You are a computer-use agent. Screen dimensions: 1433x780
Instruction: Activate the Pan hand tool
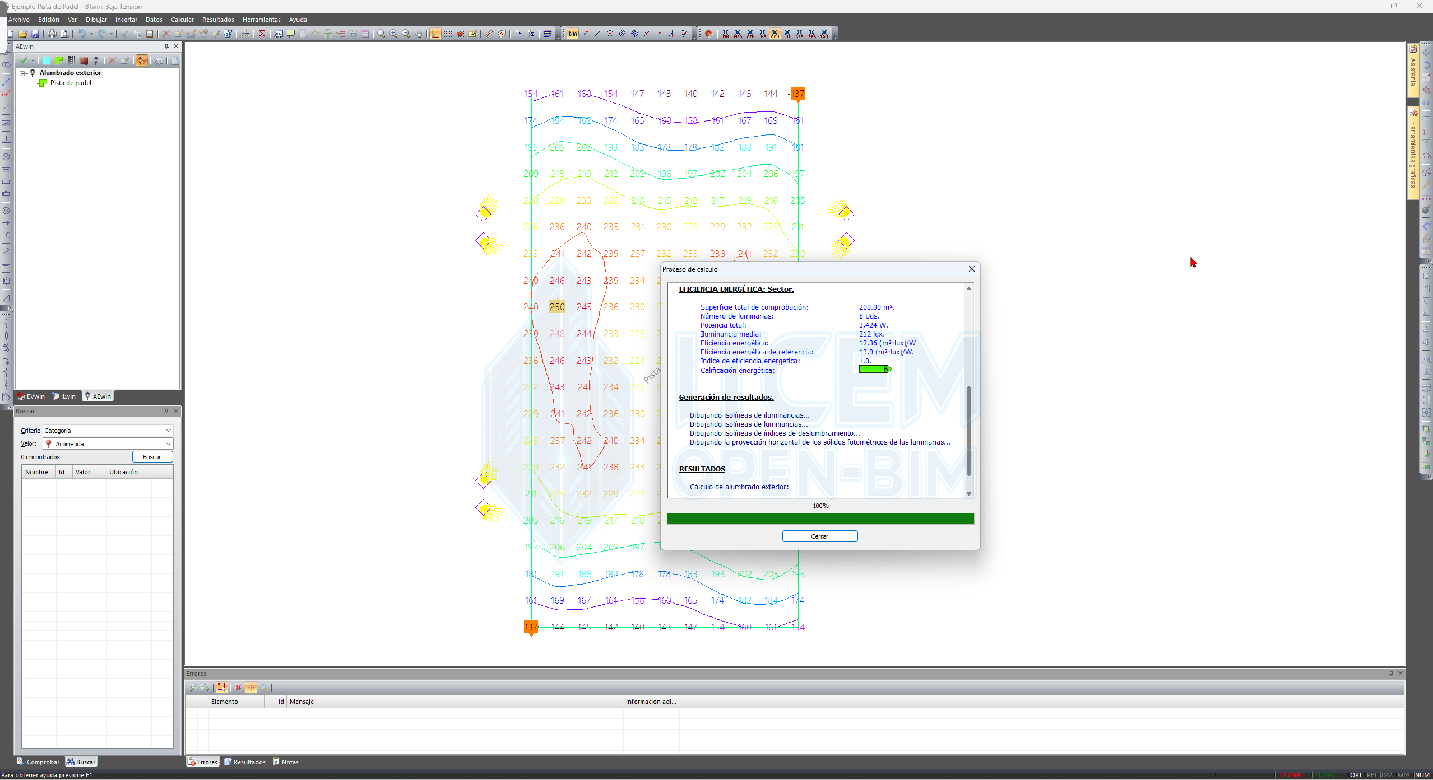click(x=419, y=34)
